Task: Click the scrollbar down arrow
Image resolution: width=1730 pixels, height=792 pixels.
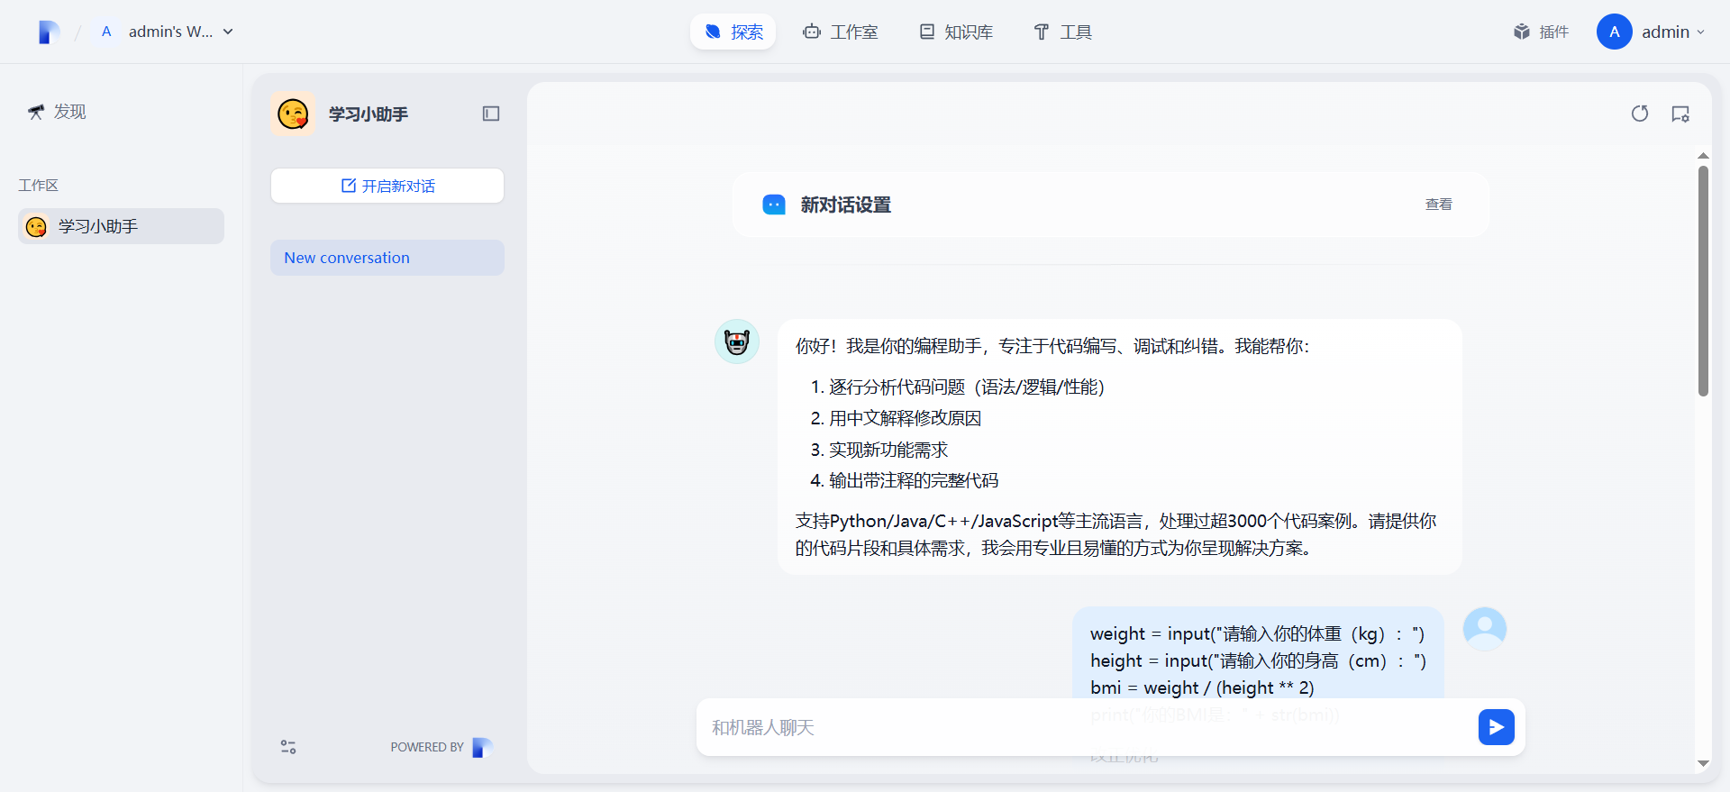Action: click(1703, 764)
